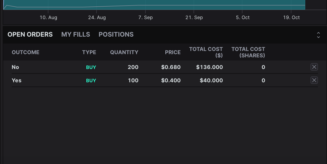Screen dimensions: 327x164
Task: Click the $136.000 total cost value
Action: [x=209, y=67]
